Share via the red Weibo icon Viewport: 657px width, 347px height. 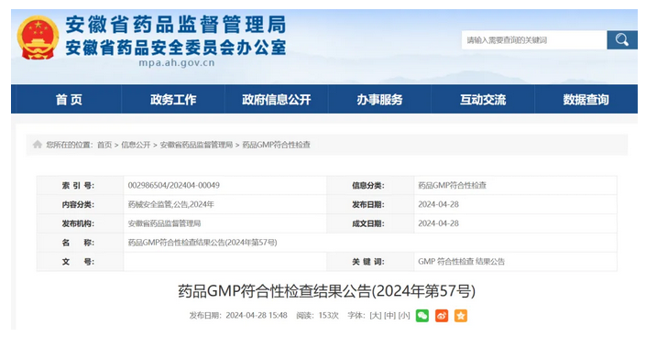(x=442, y=316)
